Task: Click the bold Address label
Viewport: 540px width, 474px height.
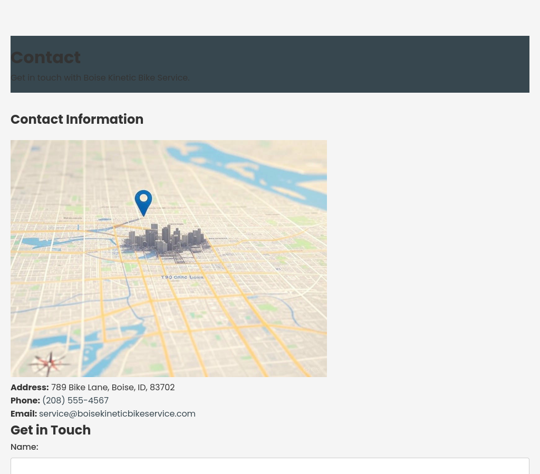Action: pos(30,388)
